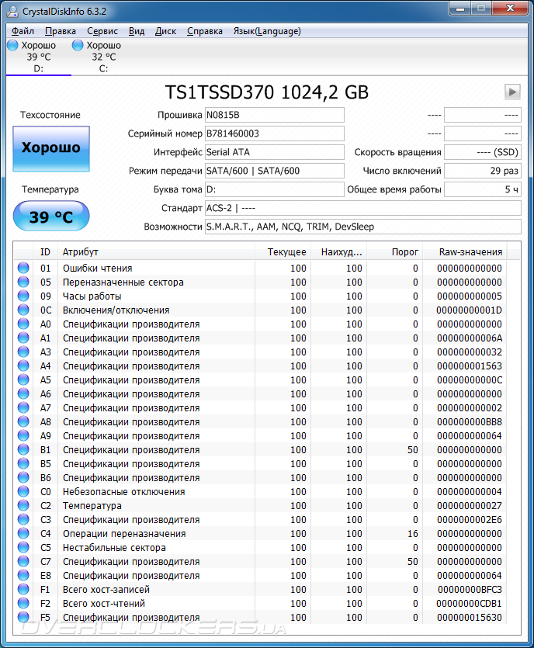Click the Интерфейс field Serial ATA
The image size is (534, 648).
275,152
